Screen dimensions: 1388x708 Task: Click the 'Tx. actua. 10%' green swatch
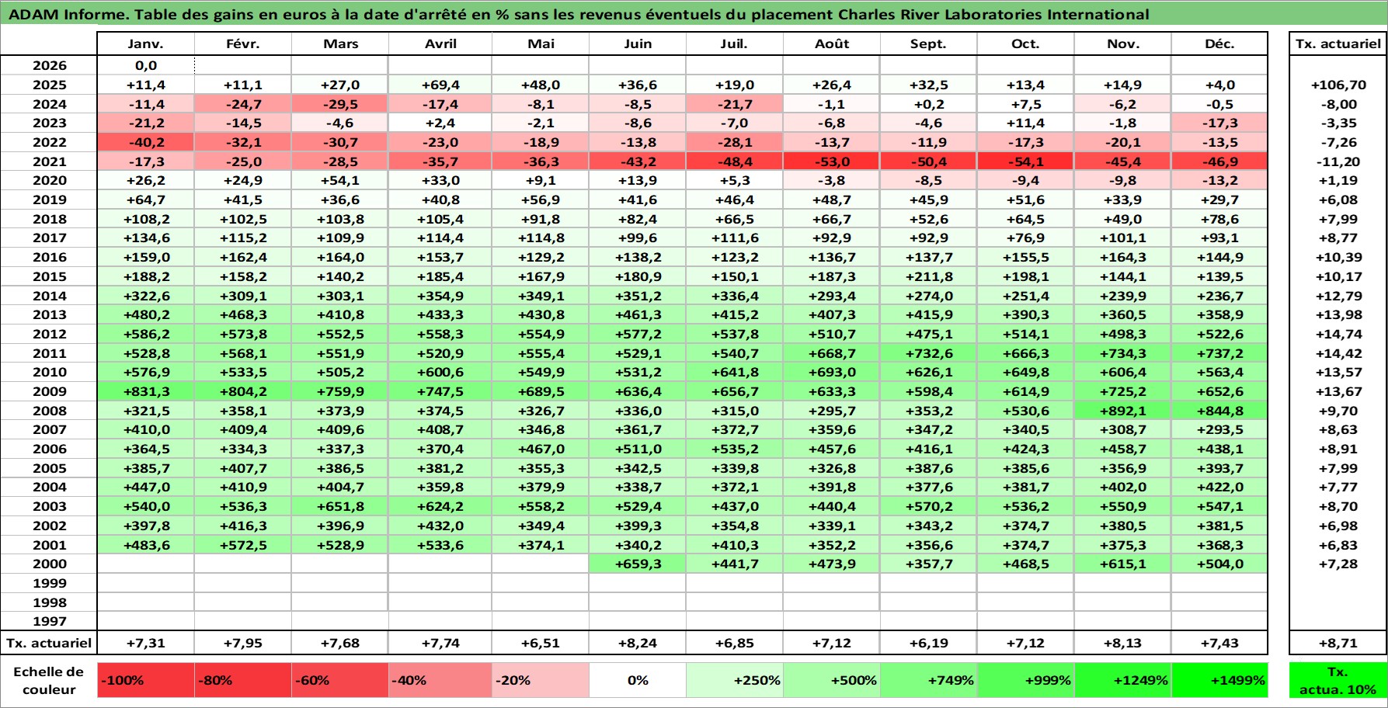[1338, 680]
